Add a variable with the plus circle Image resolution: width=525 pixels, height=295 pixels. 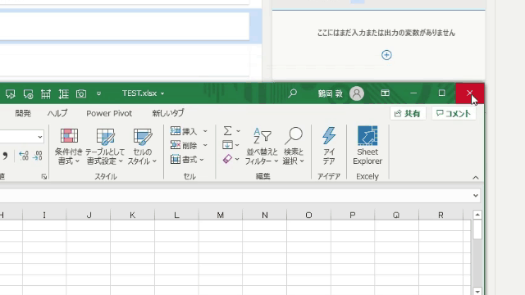click(386, 55)
